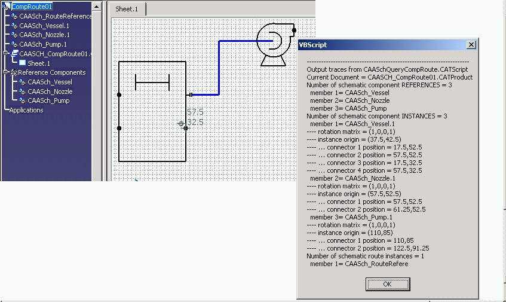Click the CAASch_Vessel.1 instance icon

coord(14,26)
